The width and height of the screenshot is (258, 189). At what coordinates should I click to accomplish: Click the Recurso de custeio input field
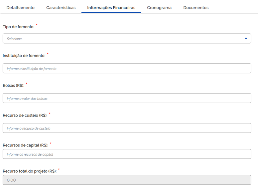(x=127, y=128)
